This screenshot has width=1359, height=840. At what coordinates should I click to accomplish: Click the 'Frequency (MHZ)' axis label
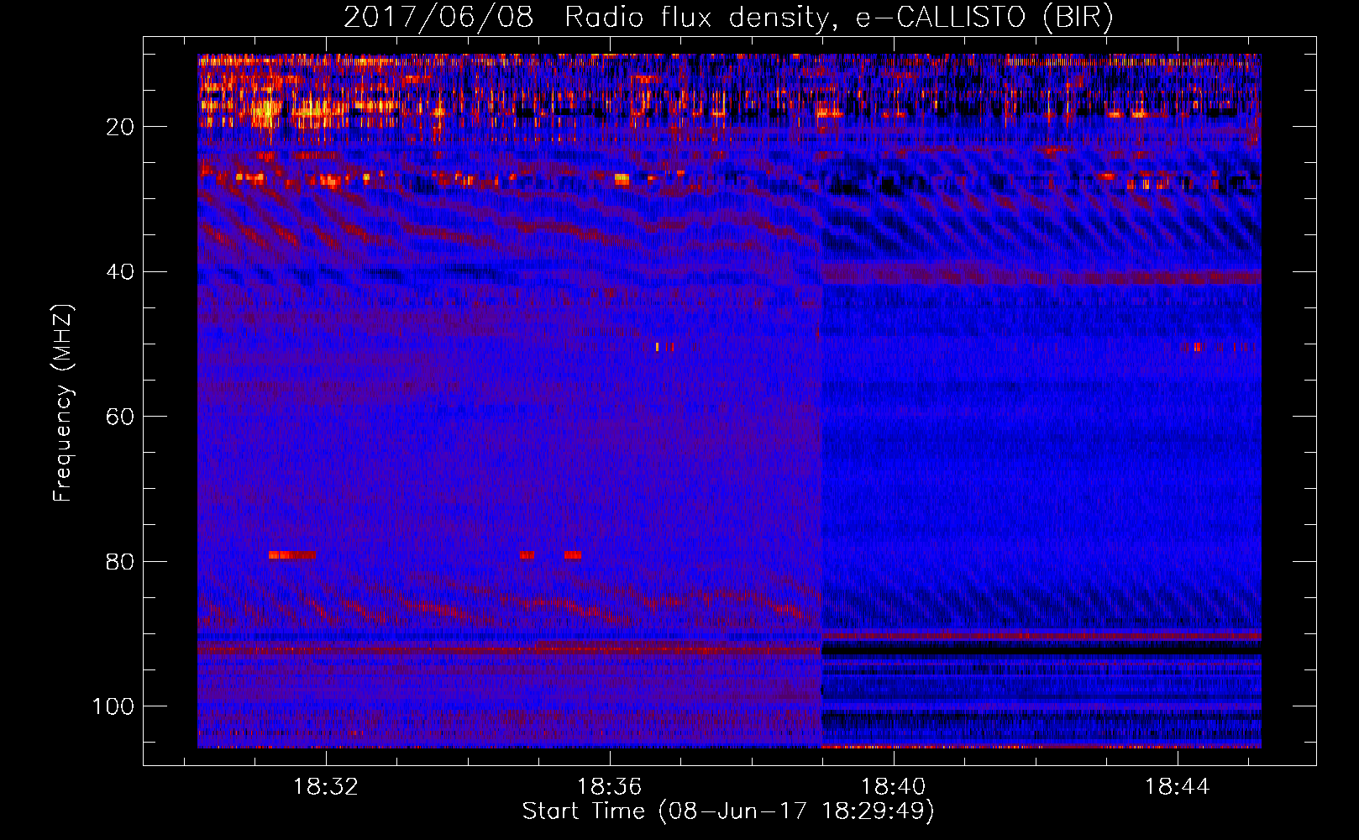click(64, 403)
